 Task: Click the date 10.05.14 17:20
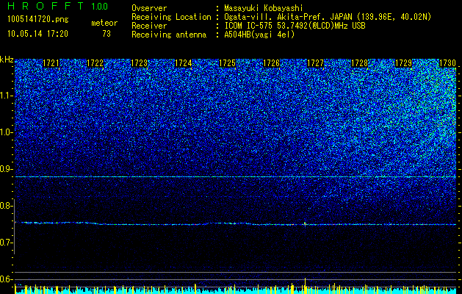click(x=37, y=34)
